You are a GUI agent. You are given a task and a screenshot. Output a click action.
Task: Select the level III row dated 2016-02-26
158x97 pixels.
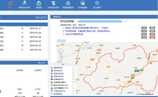click(x=24, y=37)
